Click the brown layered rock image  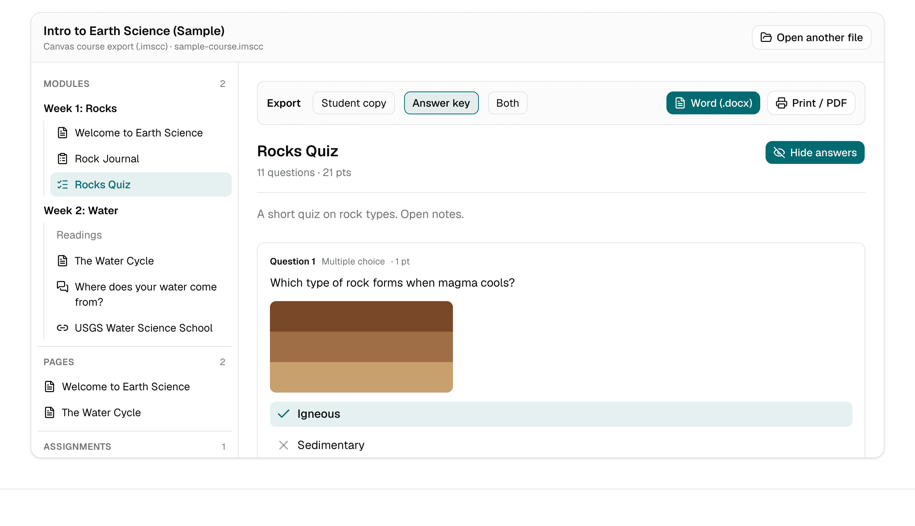click(x=361, y=347)
